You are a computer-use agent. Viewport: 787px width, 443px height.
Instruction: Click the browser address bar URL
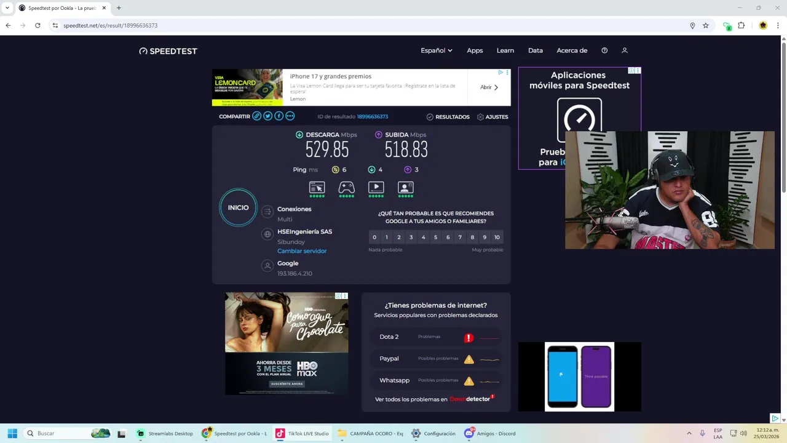click(x=111, y=26)
